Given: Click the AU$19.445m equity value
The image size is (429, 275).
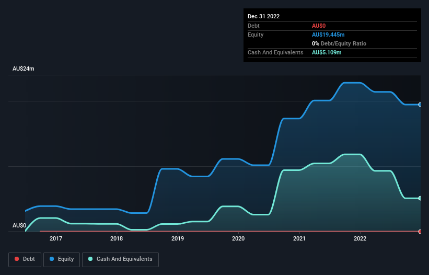Looking at the screenshot, I should (328, 35).
